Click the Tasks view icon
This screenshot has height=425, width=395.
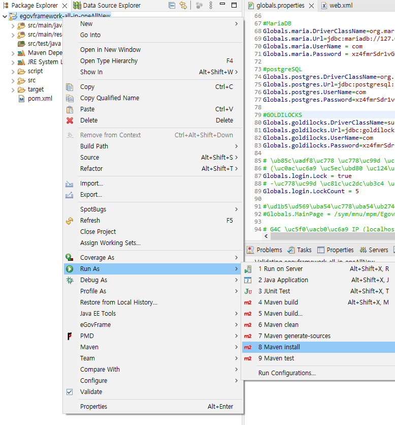point(291,250)
